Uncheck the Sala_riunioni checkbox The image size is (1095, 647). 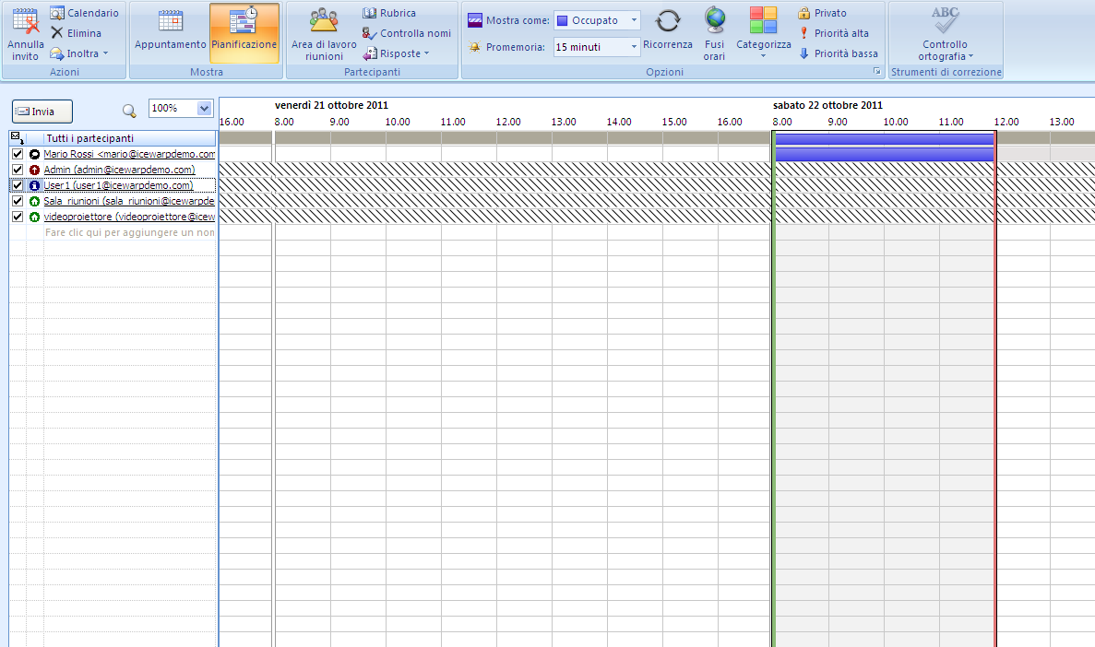(x=18, y=201)
